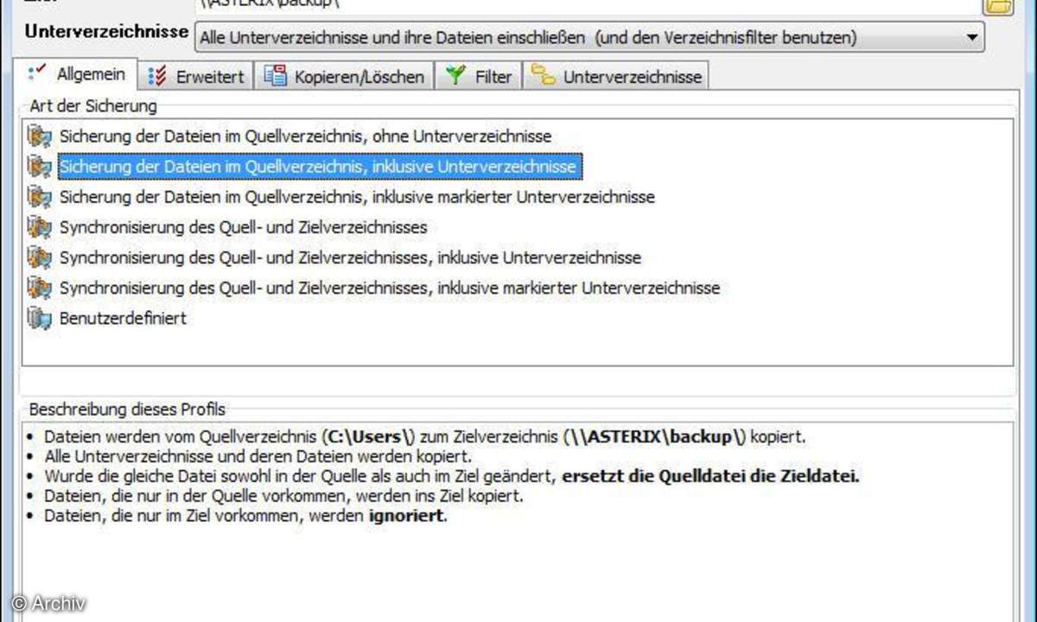Click the Unterverzeichnisse tab folder icon
The image size is (1037, 622).
[544, 75]
